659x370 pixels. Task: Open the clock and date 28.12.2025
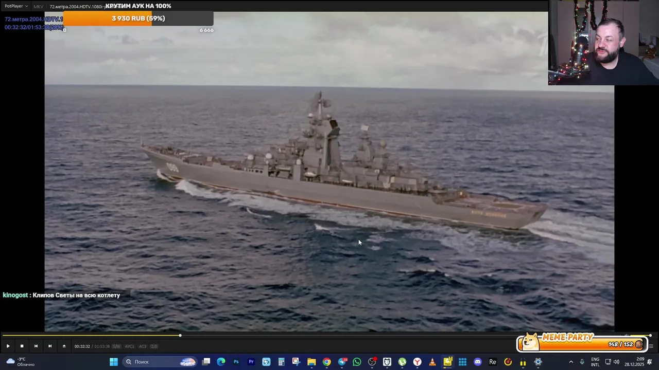pos(634,362)
